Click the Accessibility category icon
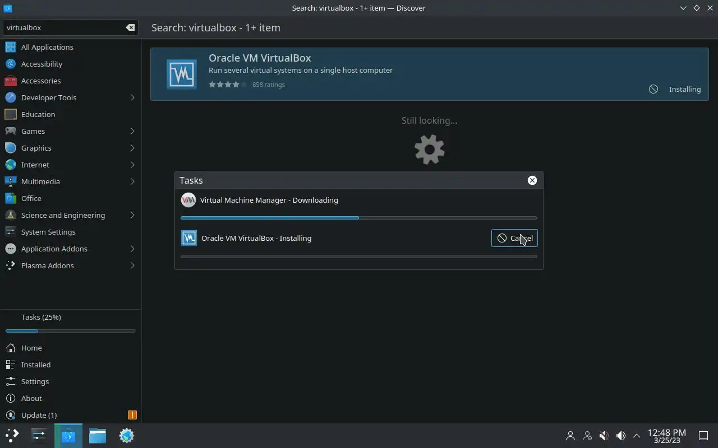 click(11, 64)
